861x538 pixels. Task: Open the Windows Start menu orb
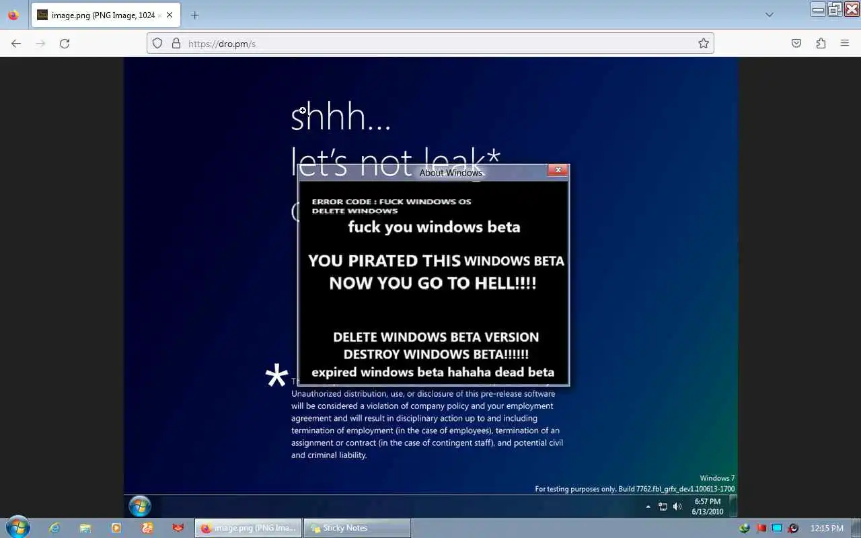pyautogui.click(x=17, y=528)
